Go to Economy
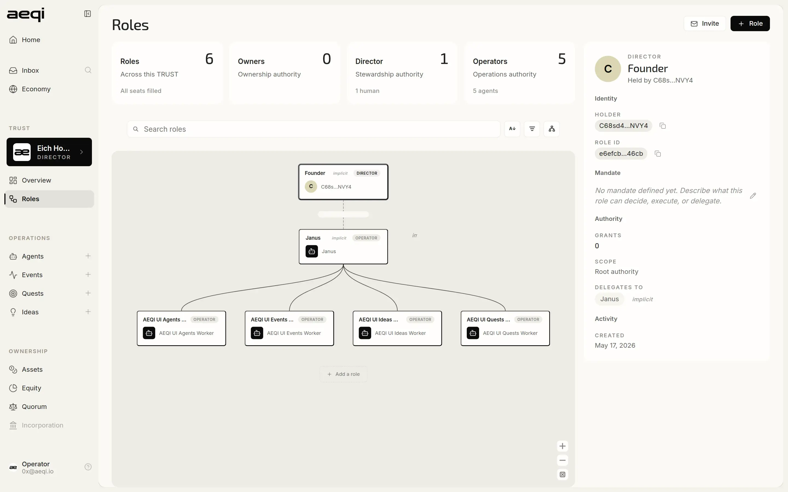Viewport: 788px width, 492px height. [x=49, y=89]
